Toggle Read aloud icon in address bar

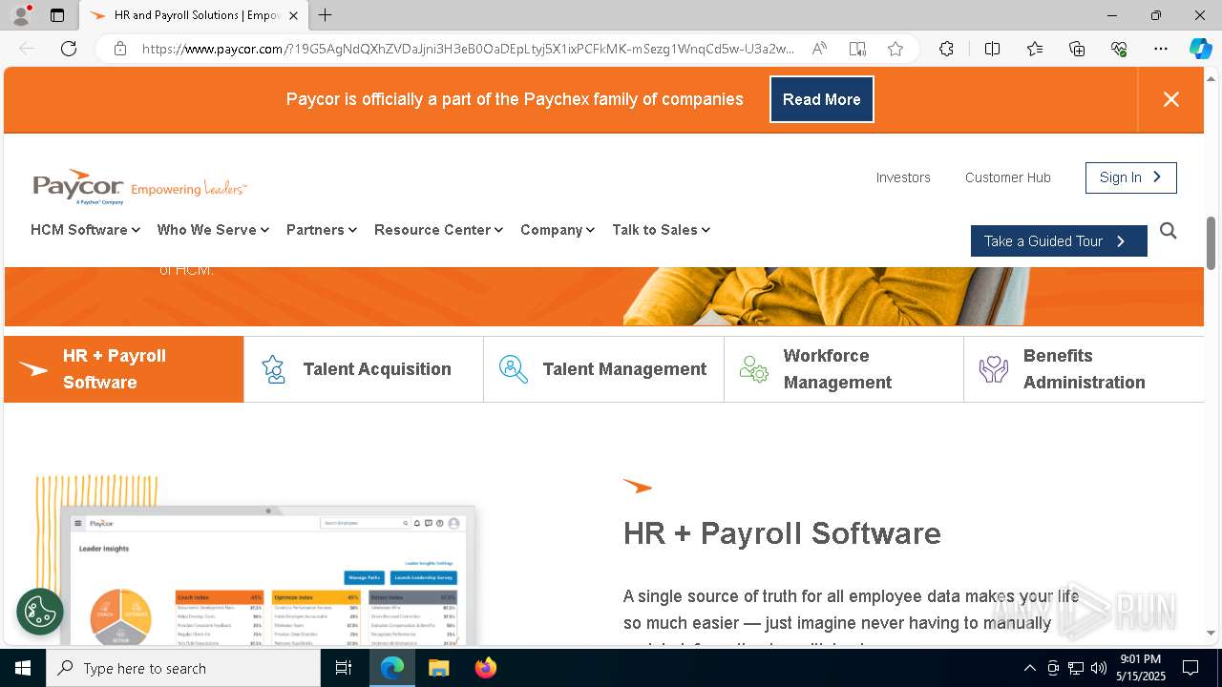(819, 49)
